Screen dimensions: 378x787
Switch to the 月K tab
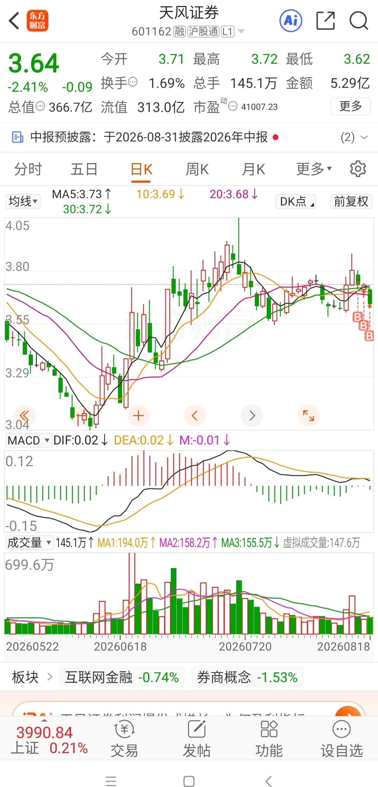(x=253, y=169)
